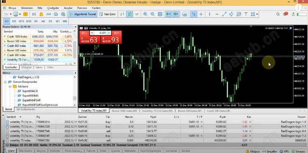Decrease lot size with down arrow
308x153 pixels.
92,33
